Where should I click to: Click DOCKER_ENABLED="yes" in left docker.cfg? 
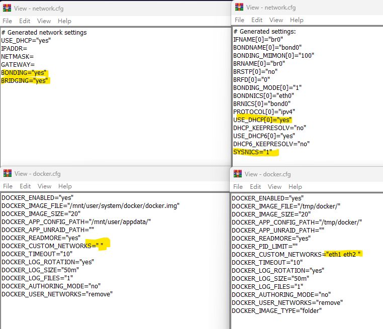pyautogui.click(x=37, y=198)
